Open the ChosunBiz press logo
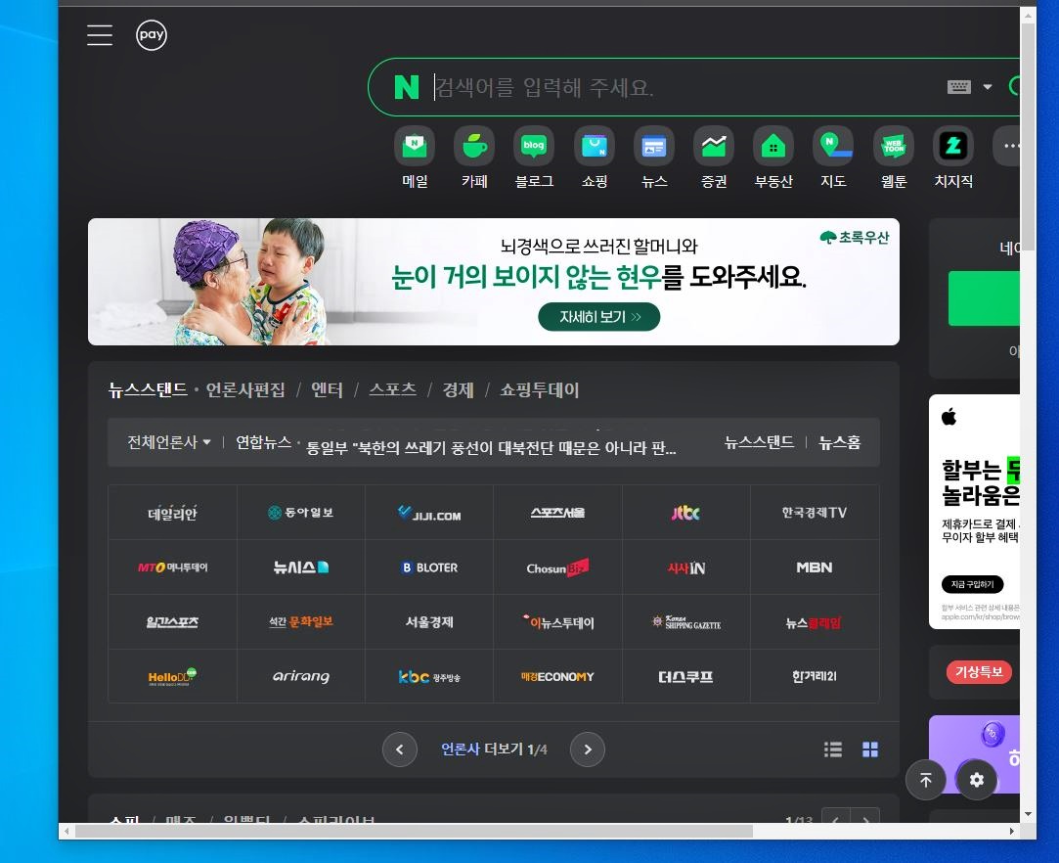The height and width of the screenshot is (863, 1059). point(558,568)
